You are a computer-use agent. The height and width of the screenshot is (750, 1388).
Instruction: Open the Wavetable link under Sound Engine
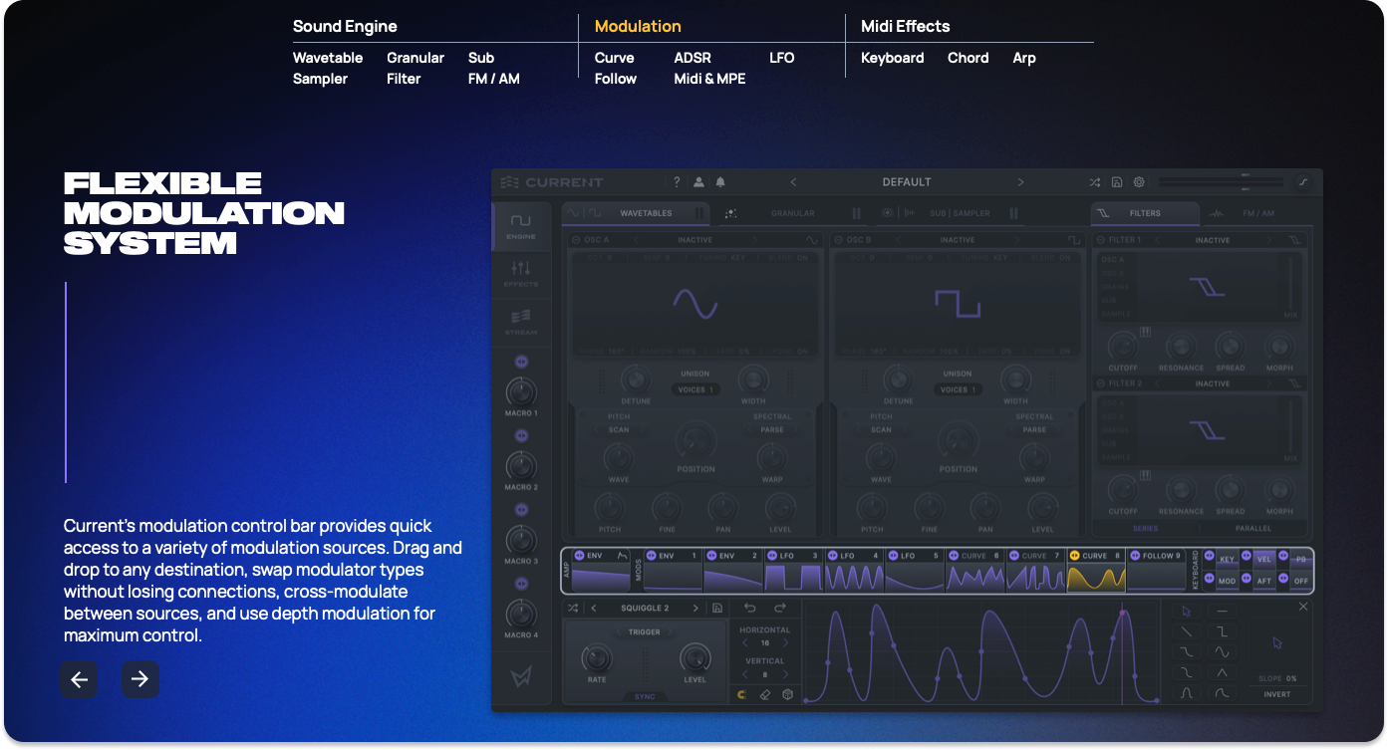(328, 58)
